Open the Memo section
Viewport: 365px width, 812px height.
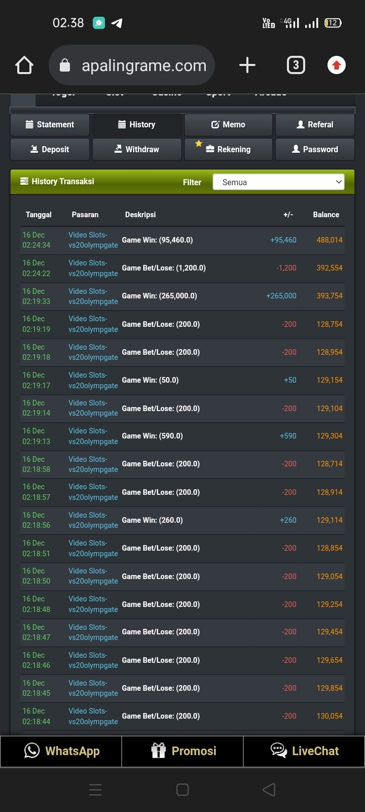pos(228,125)
